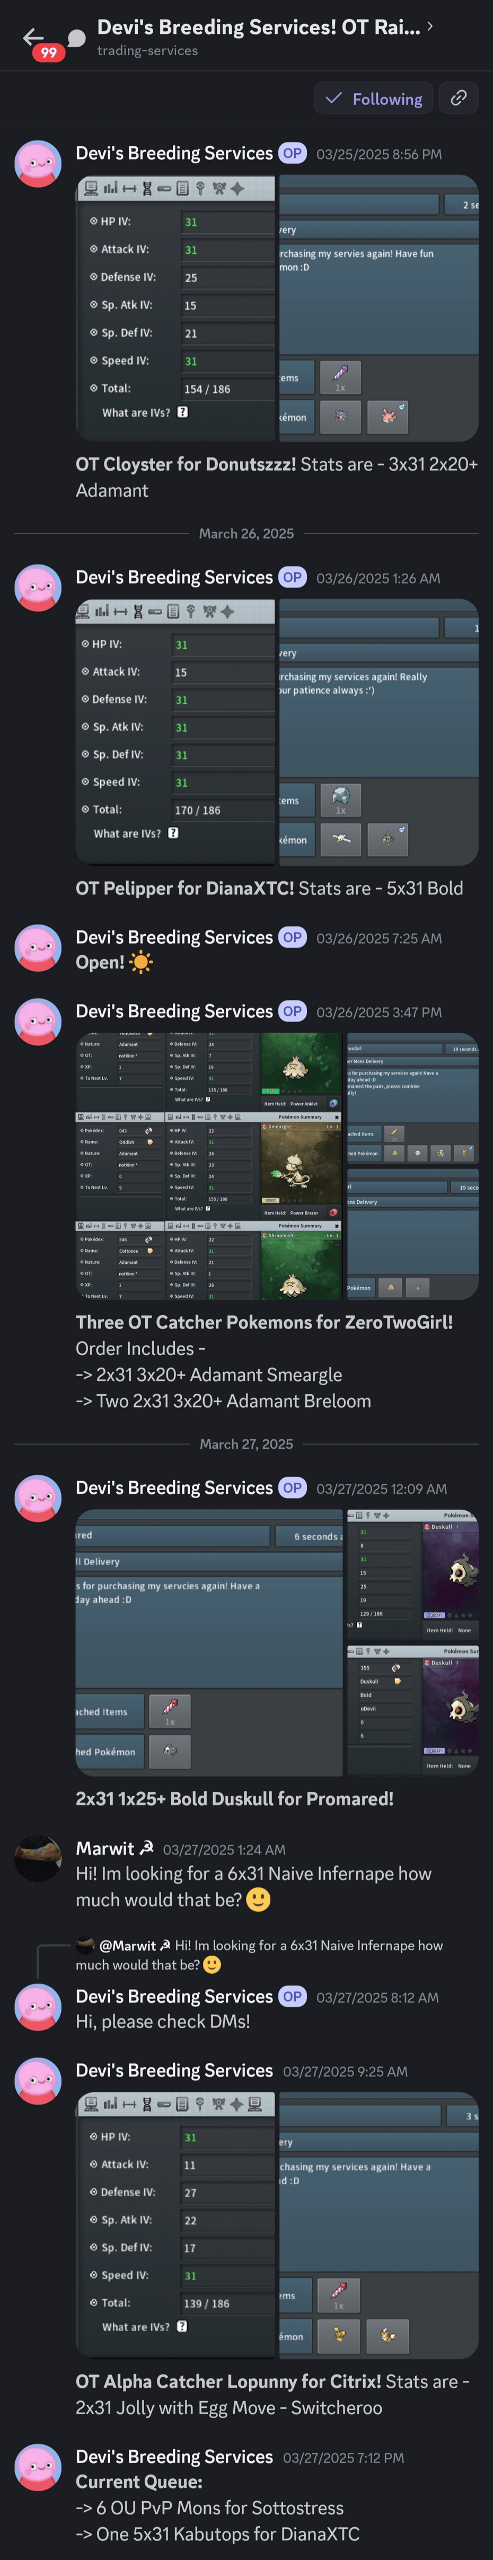Open Marwit's username profile

104,1849
